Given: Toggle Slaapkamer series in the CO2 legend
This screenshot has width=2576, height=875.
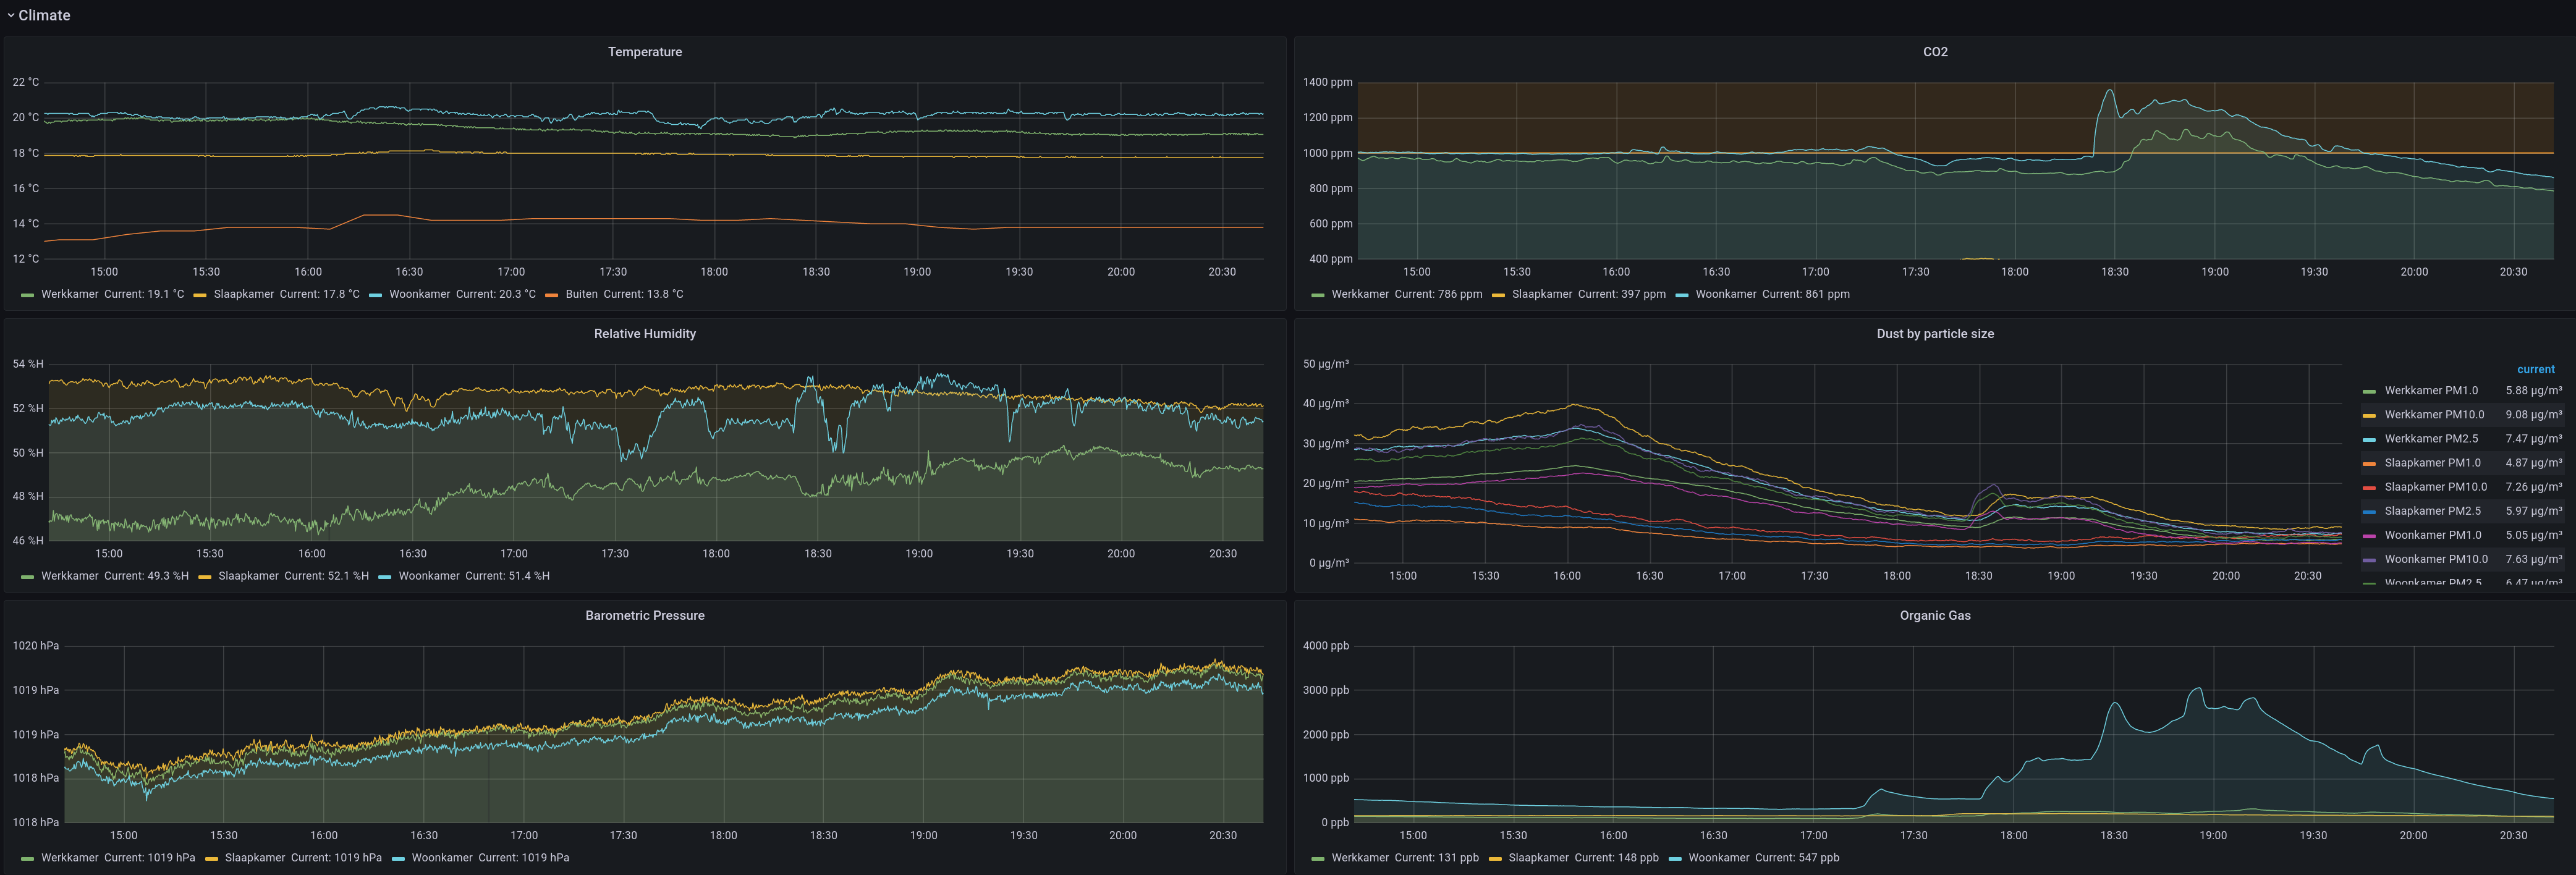Looking at the screenshot, I should (1542, 294).
